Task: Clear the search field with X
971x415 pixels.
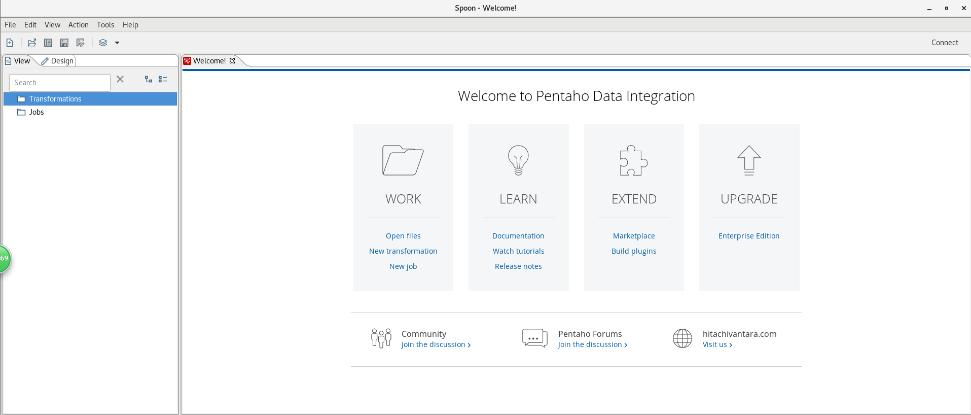Action: (120, 79)
